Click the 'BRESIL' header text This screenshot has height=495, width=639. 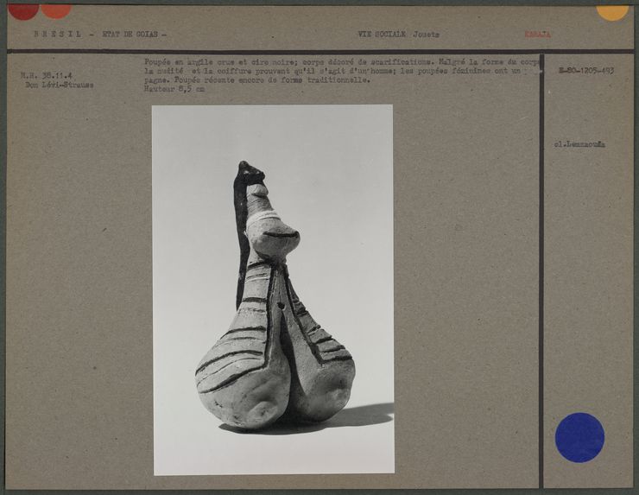58,35
